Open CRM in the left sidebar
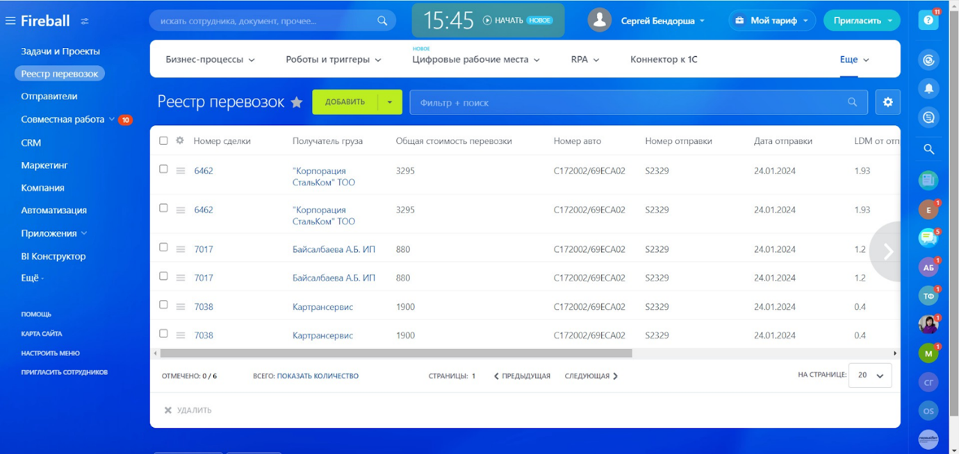 point(31,142)
